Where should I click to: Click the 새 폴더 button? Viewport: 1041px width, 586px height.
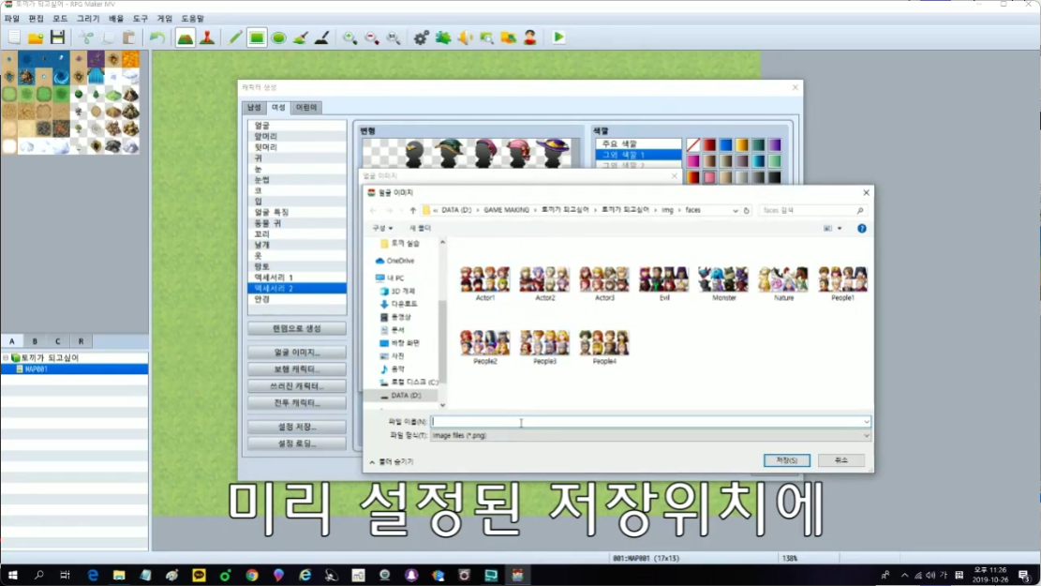[420, 228]
